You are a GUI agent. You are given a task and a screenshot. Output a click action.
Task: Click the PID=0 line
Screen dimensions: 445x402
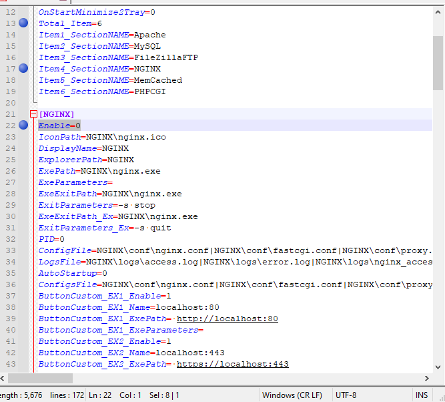51,239
